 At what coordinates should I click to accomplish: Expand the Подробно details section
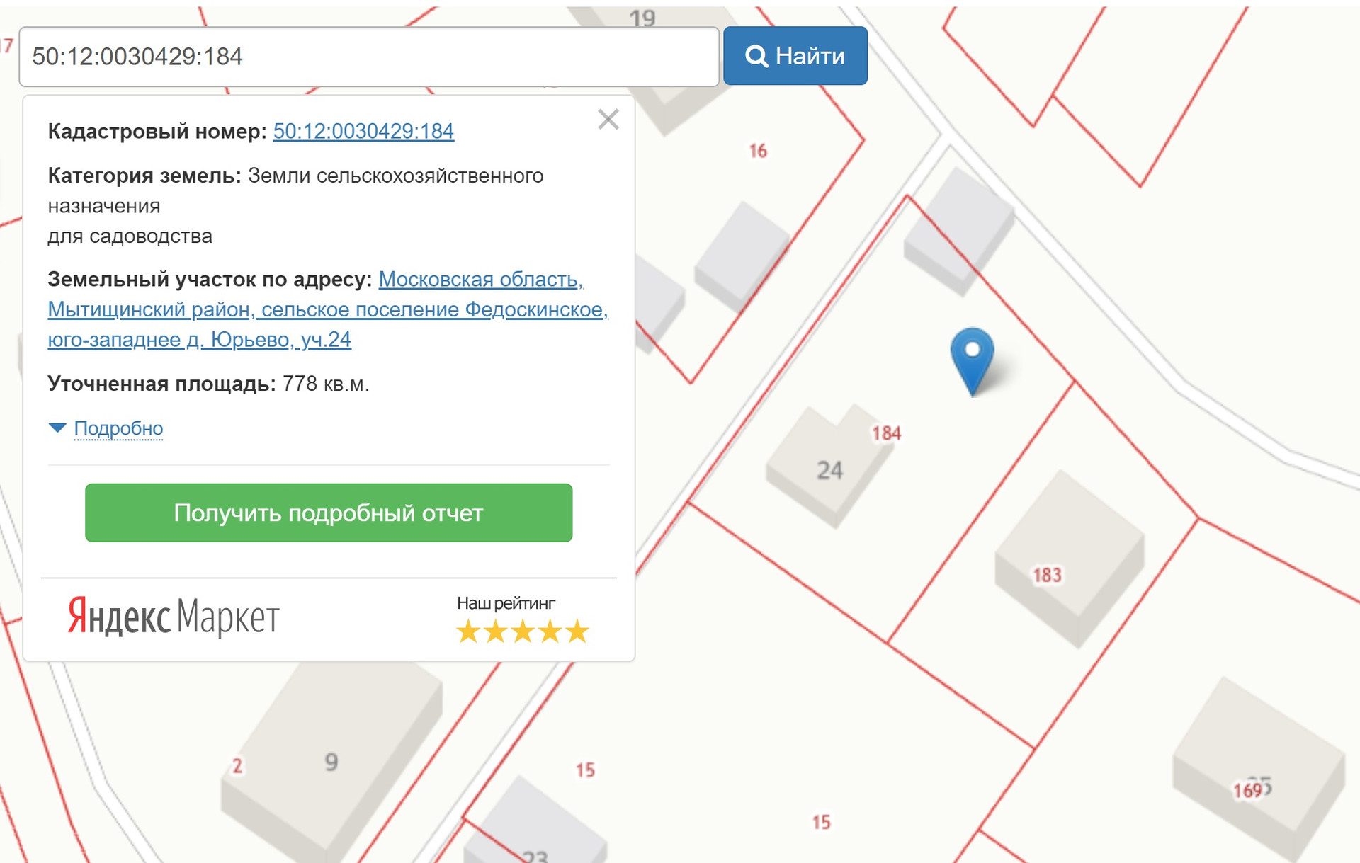118,428
